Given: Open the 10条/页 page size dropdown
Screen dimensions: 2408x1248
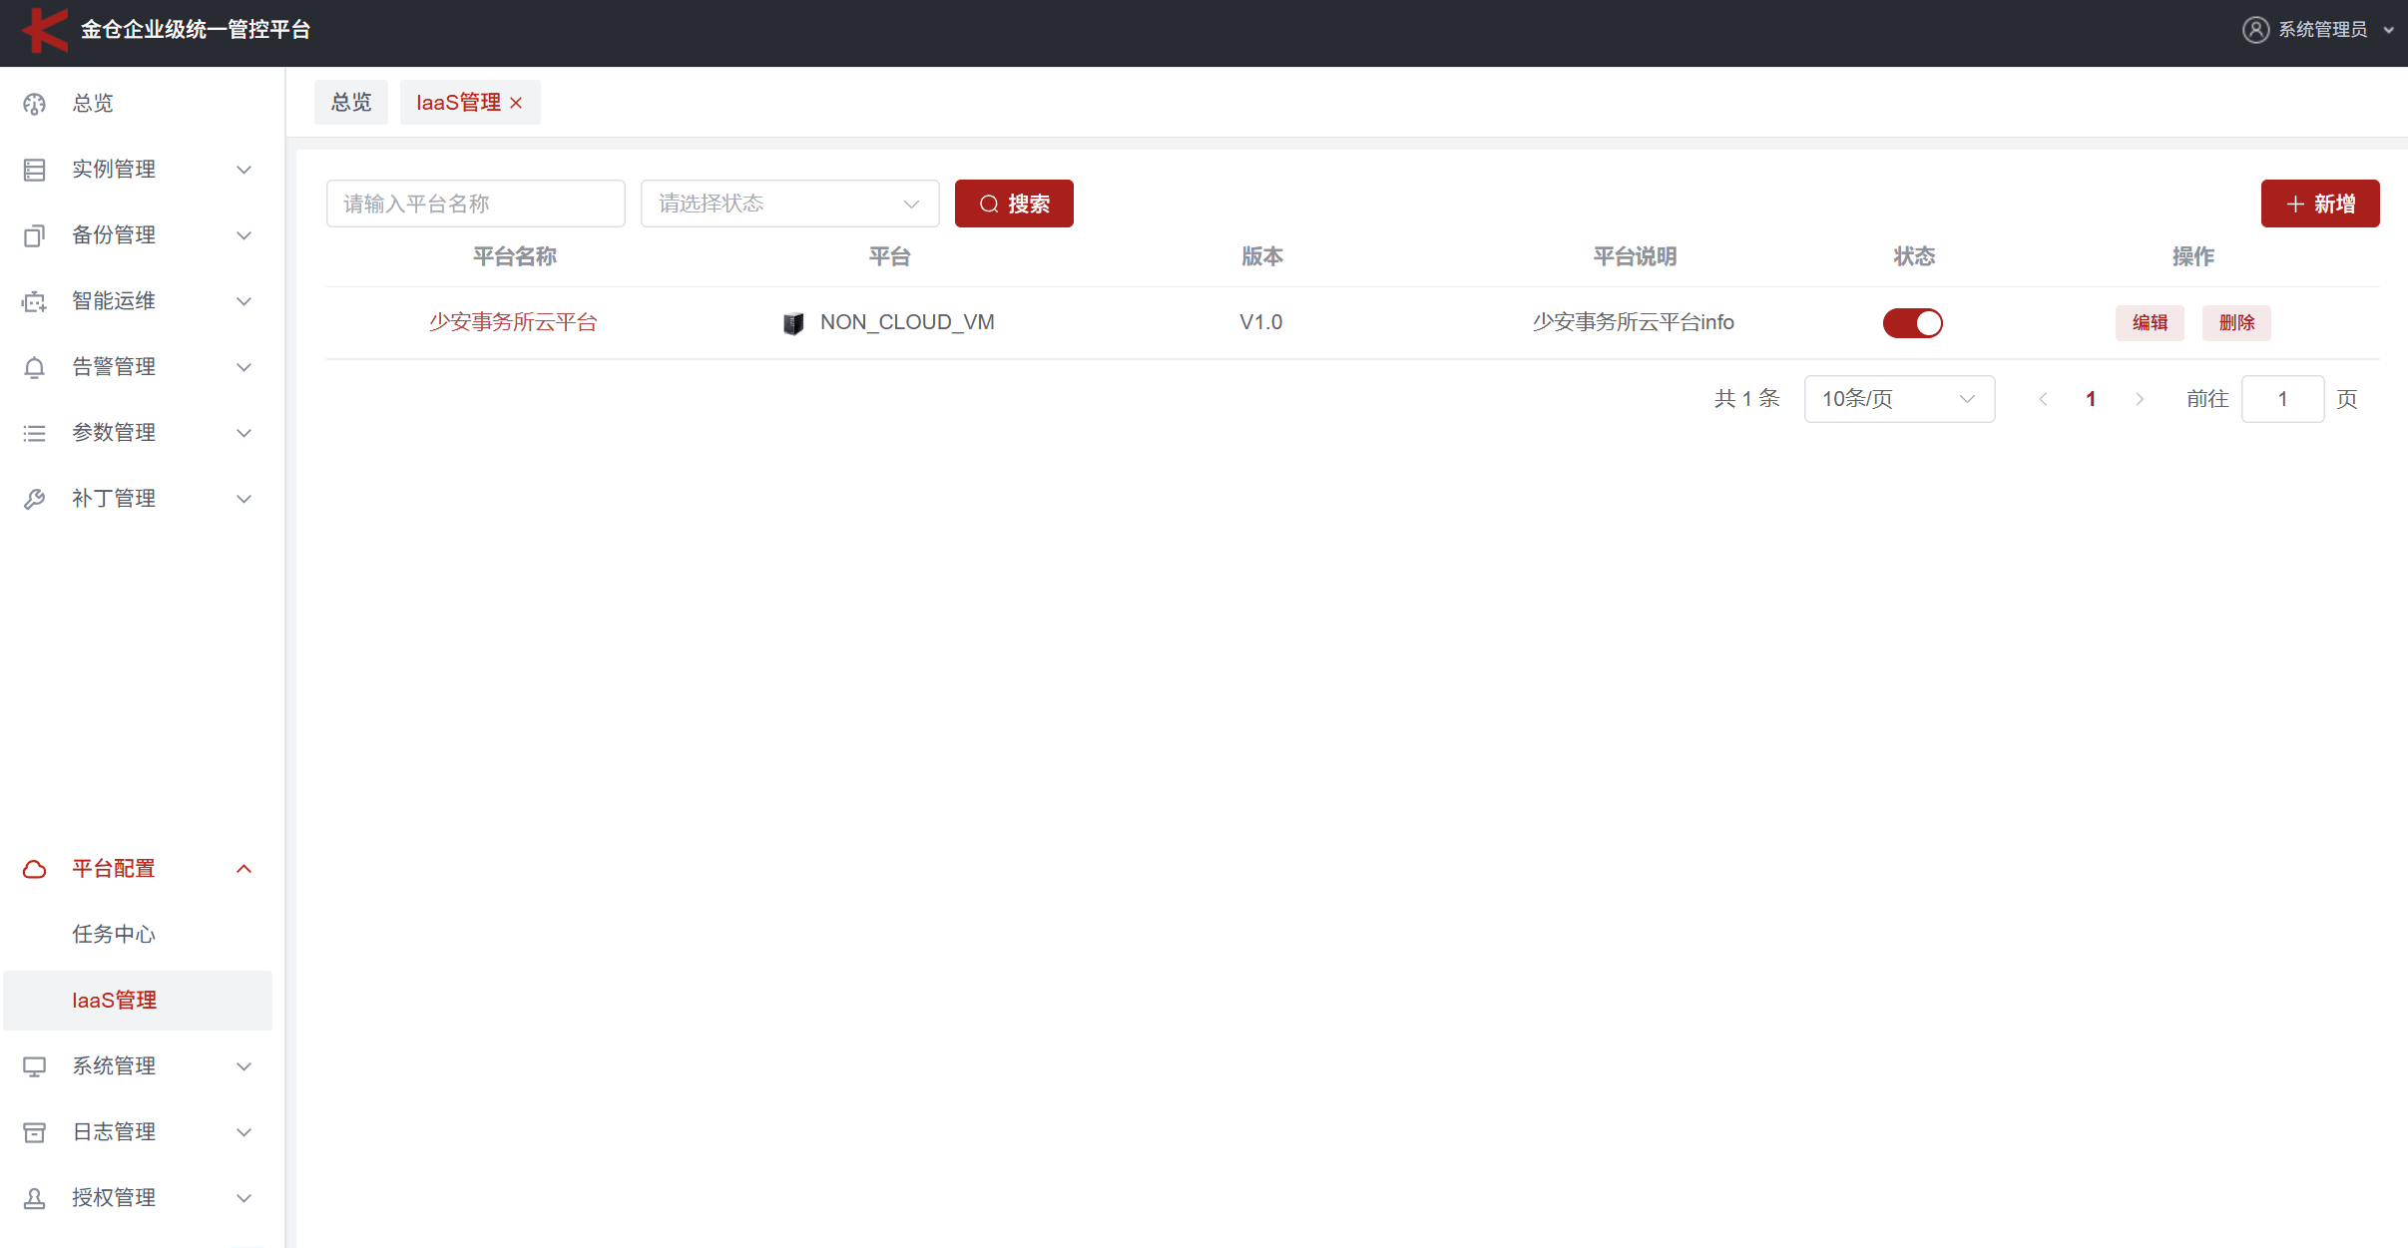Looking at the screenshot, I should tap(1898, 399).
